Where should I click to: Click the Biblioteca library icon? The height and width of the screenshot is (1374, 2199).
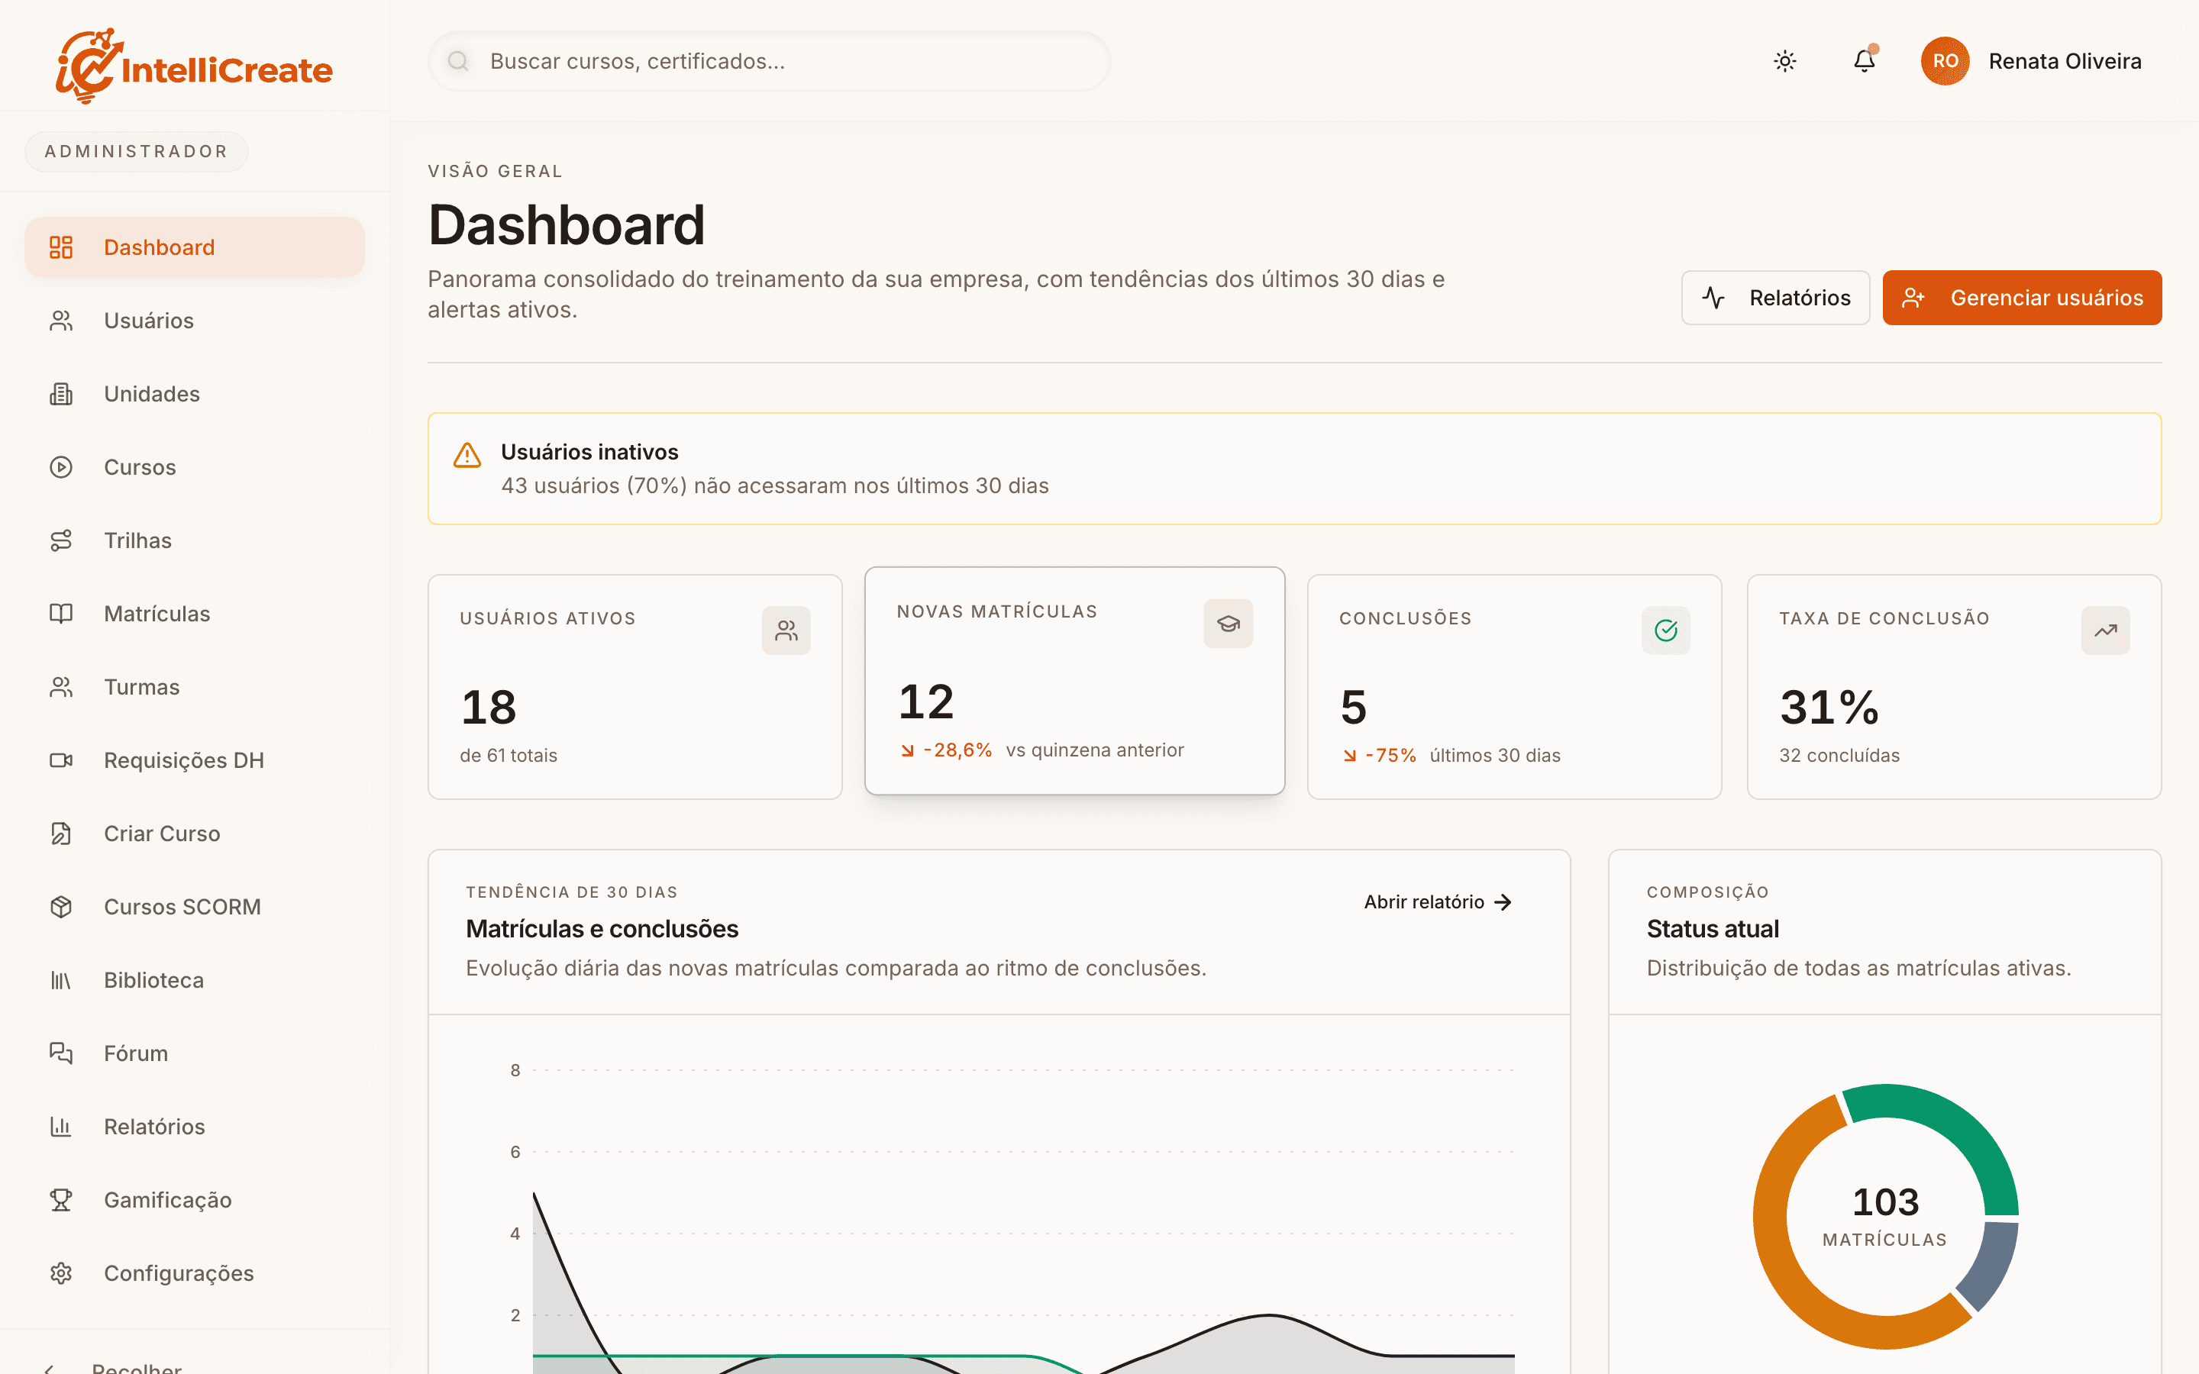(x=61, y=979)
